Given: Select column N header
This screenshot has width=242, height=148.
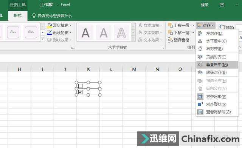Looking at the screenshot, I should tap(157, 69).
